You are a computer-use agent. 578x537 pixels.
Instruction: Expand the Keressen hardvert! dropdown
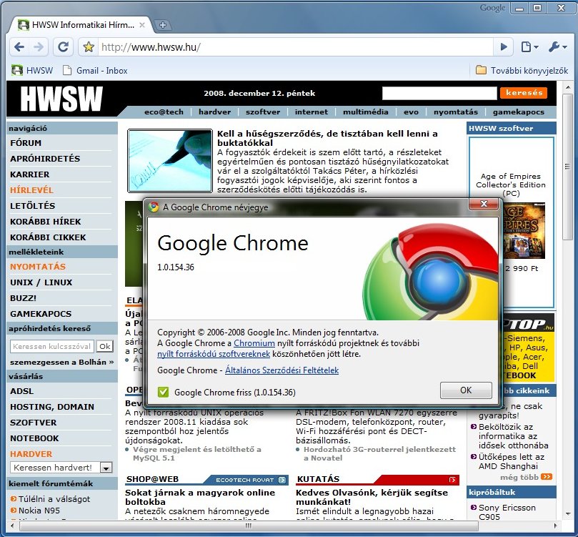[x=106, y=468]
